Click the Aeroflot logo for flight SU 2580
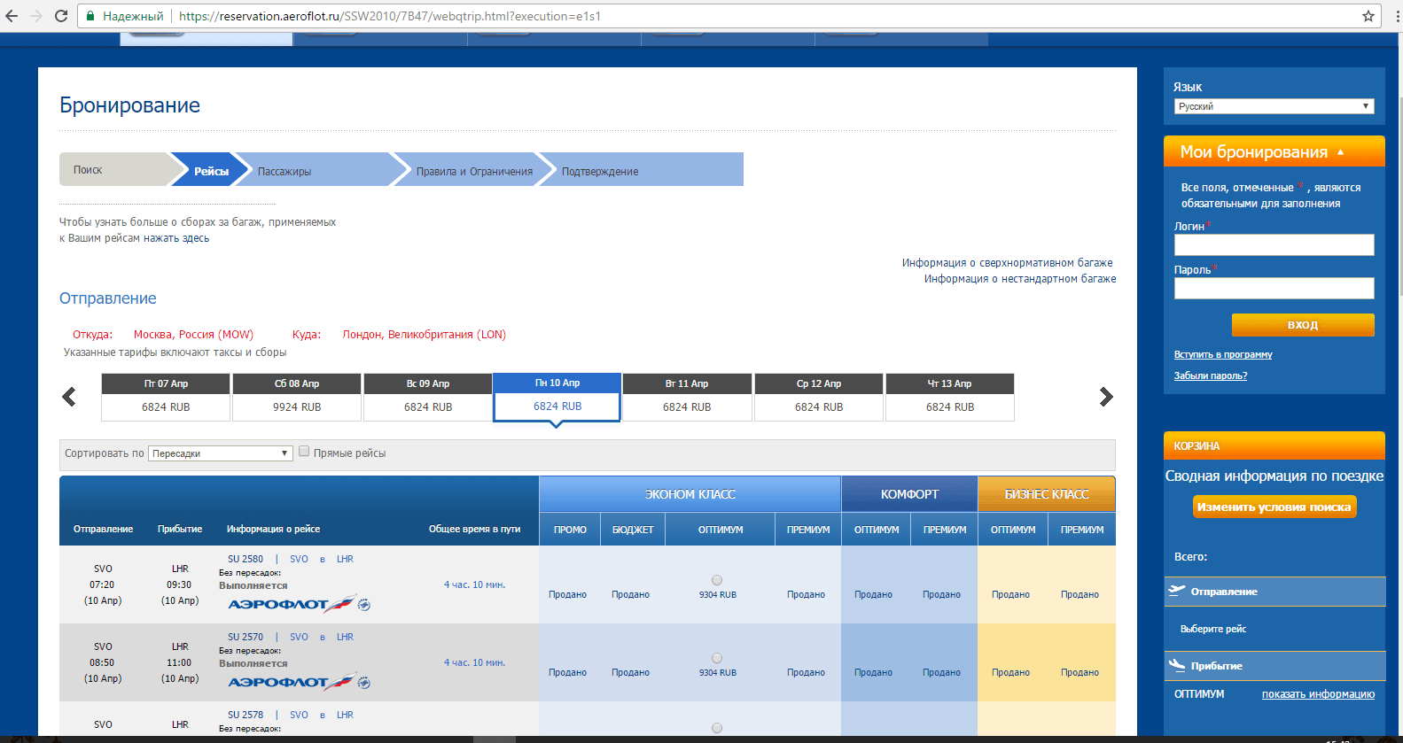This screenshot has width=1403, height=743. click(x=299, y=604)
